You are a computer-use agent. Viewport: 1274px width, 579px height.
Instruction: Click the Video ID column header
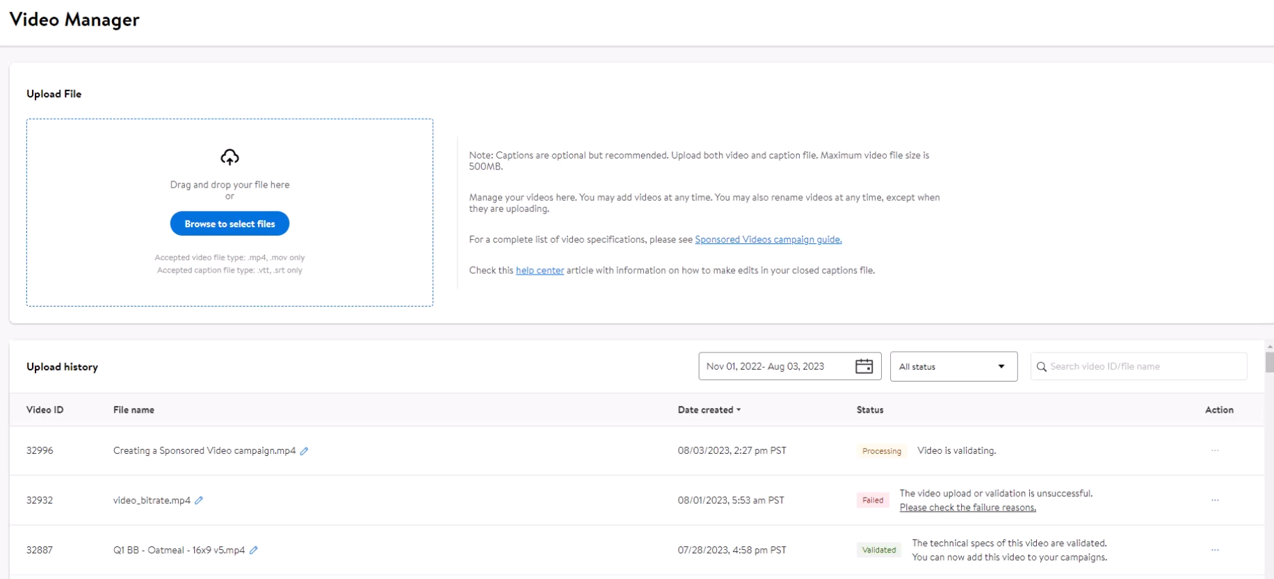45,410
